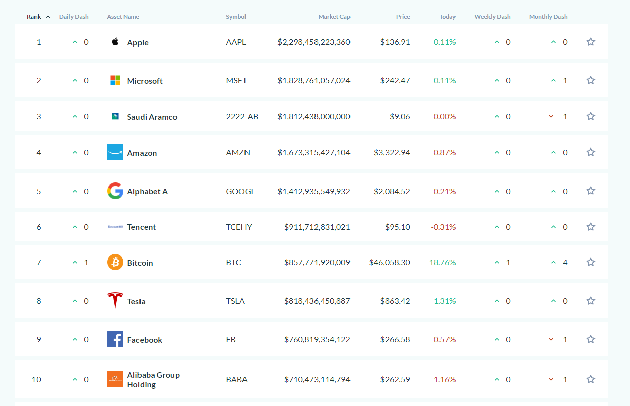
Task: Open the Microsoft asset page
Action: [x=145, y=81]
